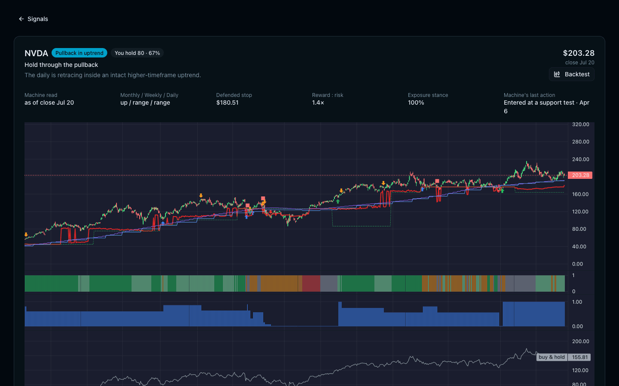Click the 280.00 price axis label
The image size is (619, 386).
[580, 142]
